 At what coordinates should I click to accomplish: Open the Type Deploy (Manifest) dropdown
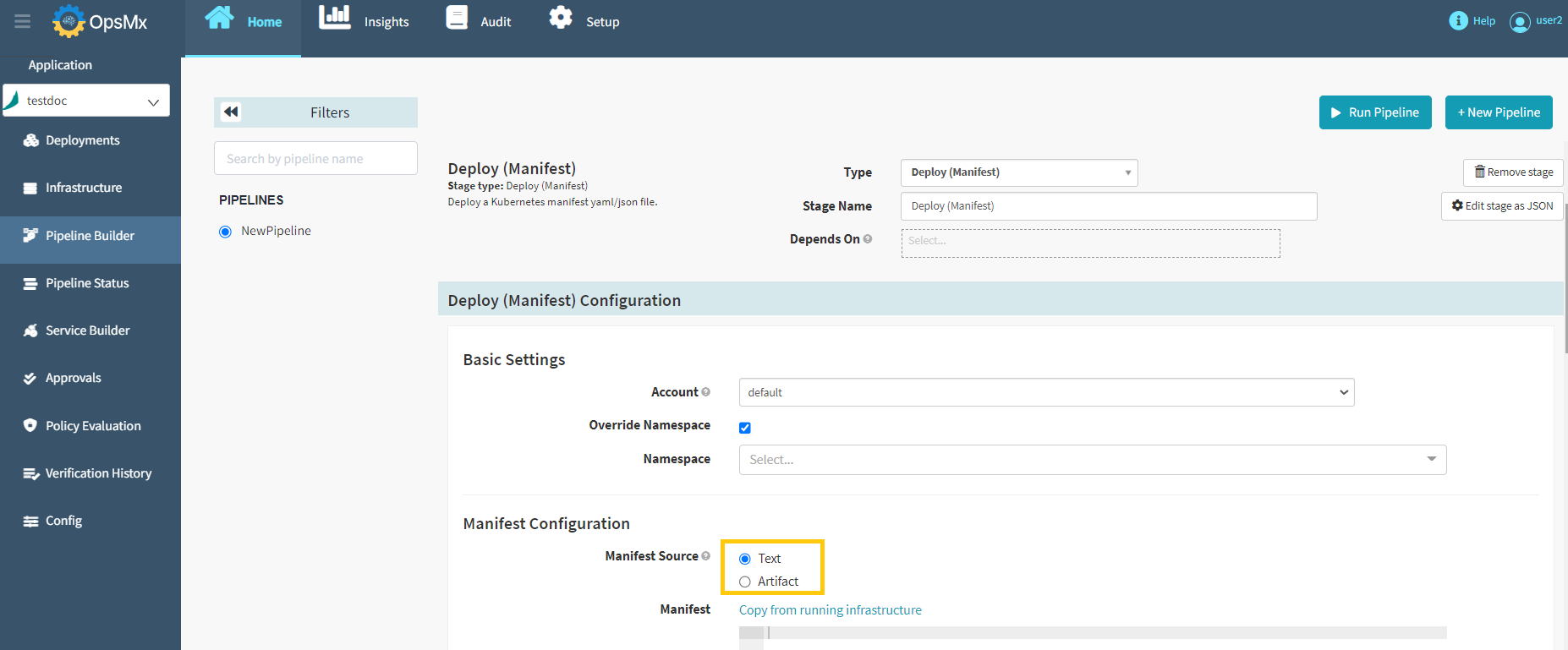click(x=1019, y=172)
